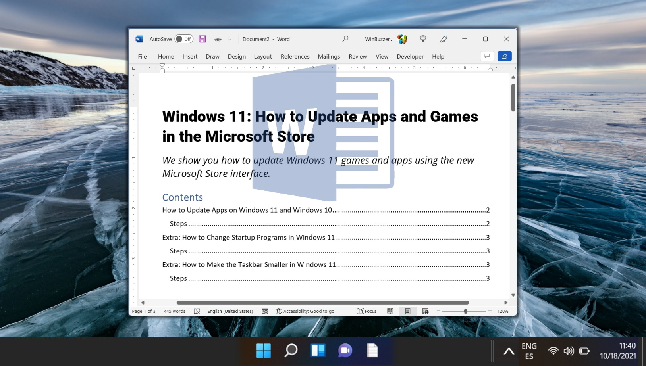
Task: Click the '445 words' count
Action: [175, 311]
